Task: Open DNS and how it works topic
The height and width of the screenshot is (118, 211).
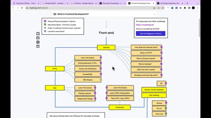Action: [146, 69]
